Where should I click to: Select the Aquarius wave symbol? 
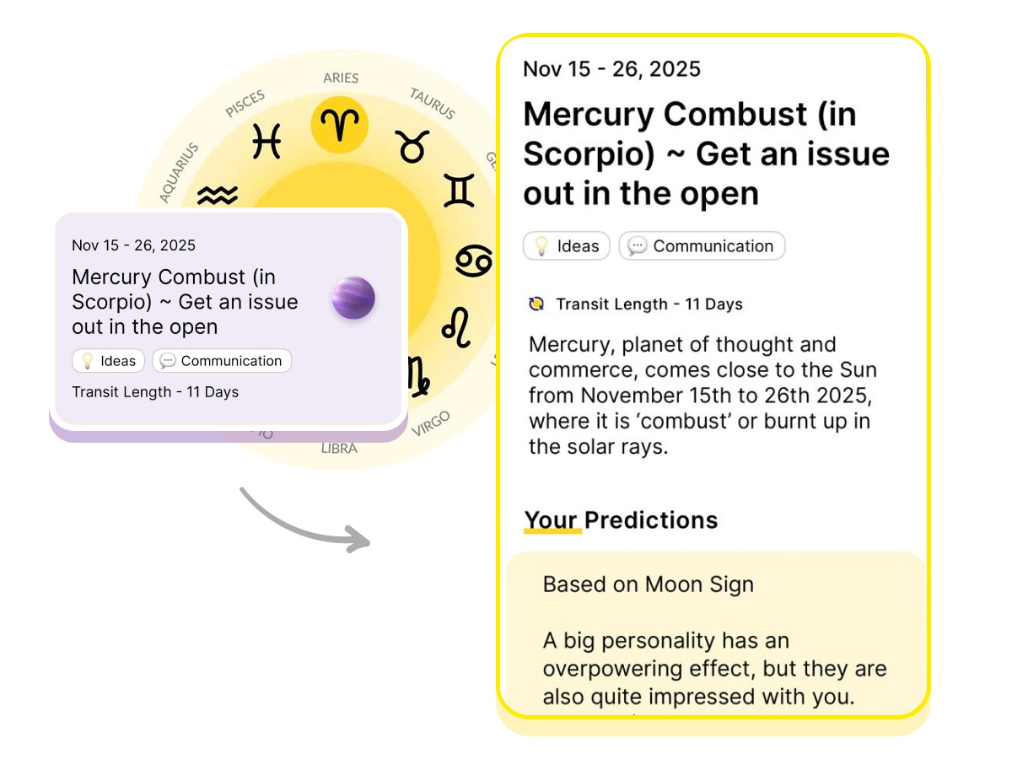click(x=218, y=196)
